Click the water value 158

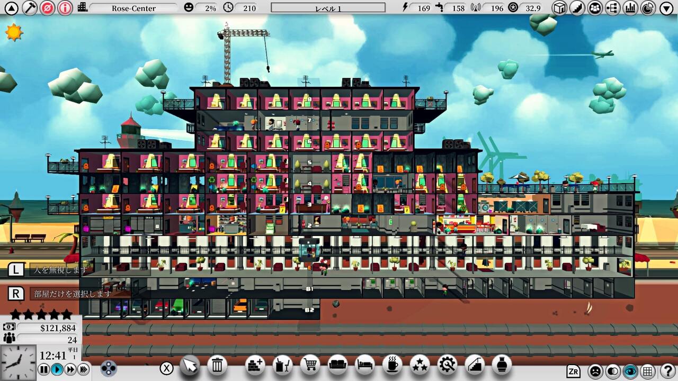tap(458, 8)
